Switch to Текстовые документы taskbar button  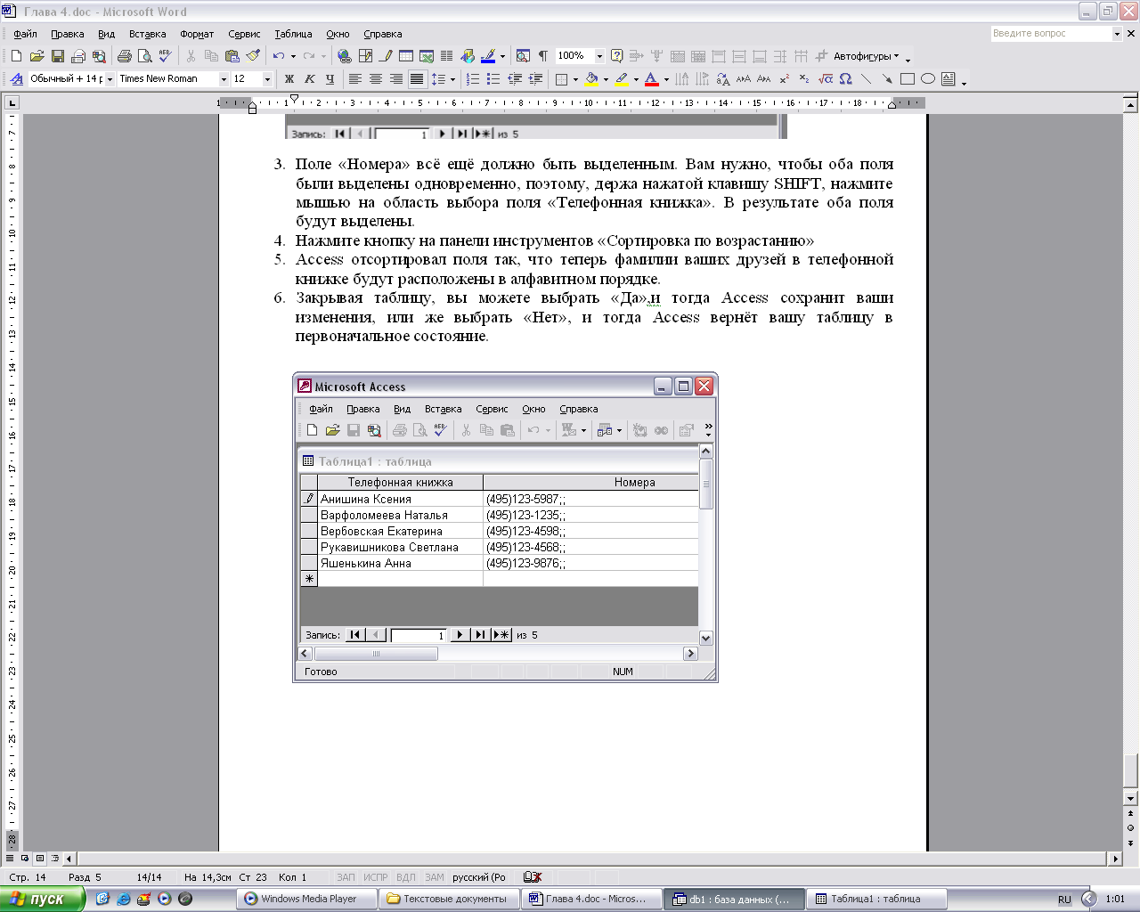coord(450,899)
